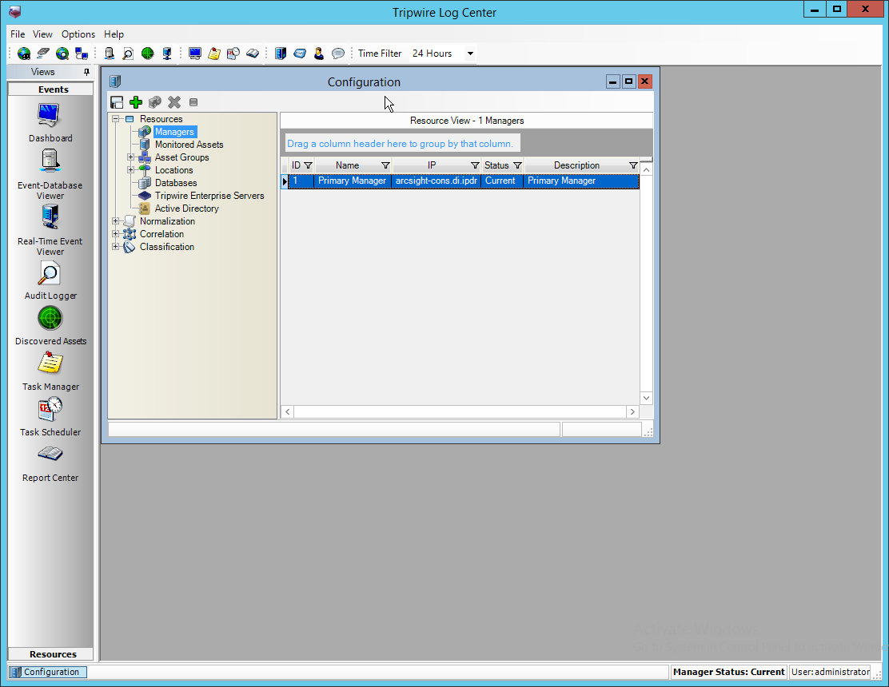Click the gray gears icon in Configuration toolbar
The width and height of the screenshot is (889, 687).
155,102
